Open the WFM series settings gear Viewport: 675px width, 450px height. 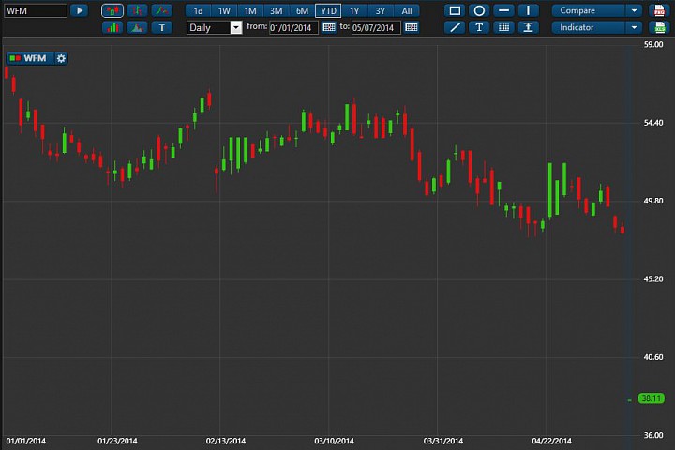[x=61, y=58]
